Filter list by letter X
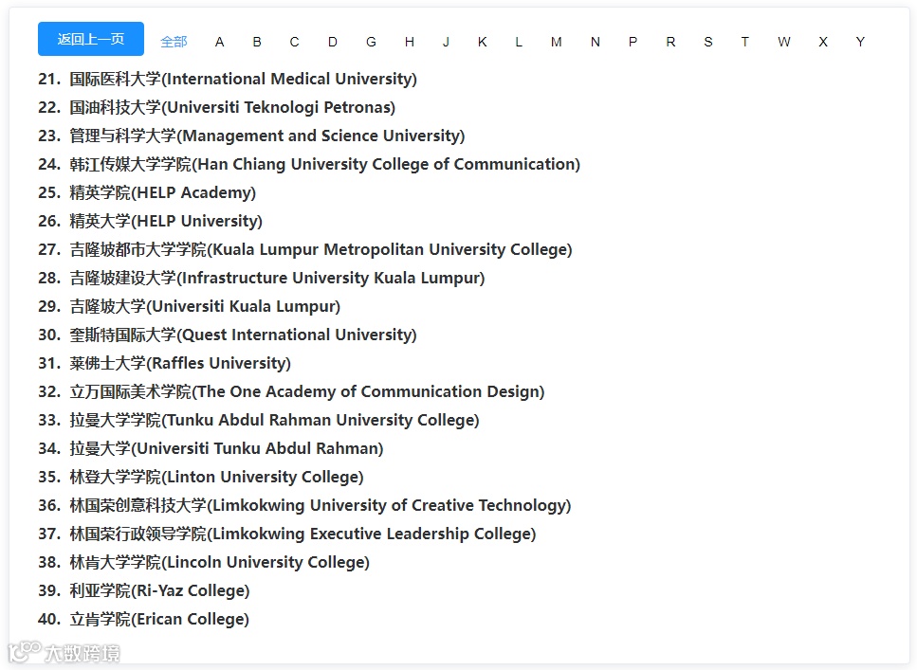 tap(823, 42)
